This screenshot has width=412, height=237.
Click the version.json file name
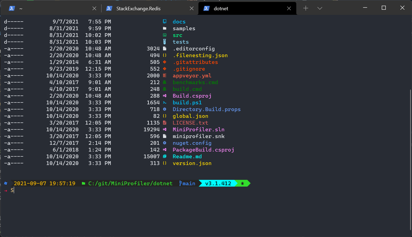(x=192, y=163)
